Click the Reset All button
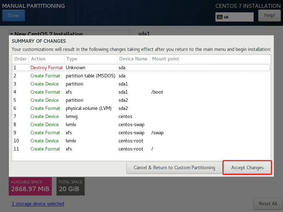Viewport: 283px width, 212px height. [268, 204]
